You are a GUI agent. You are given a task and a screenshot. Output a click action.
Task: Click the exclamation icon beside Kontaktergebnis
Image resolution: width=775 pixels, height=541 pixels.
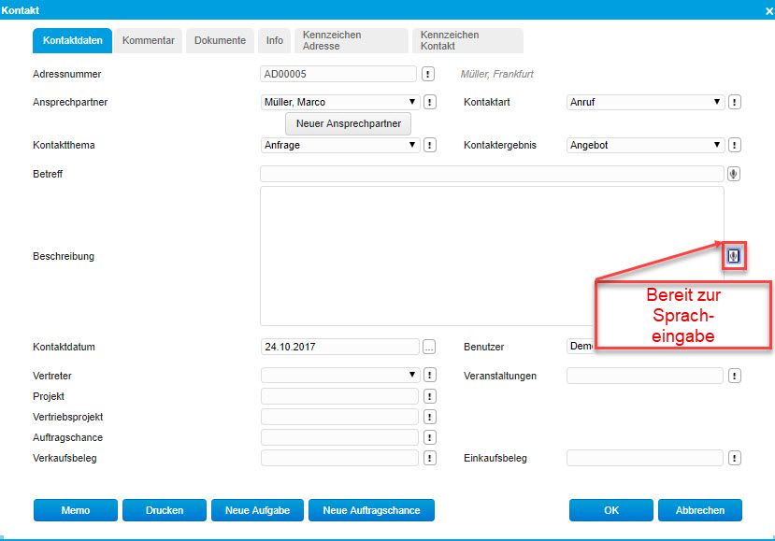click(x=737, y=145)
